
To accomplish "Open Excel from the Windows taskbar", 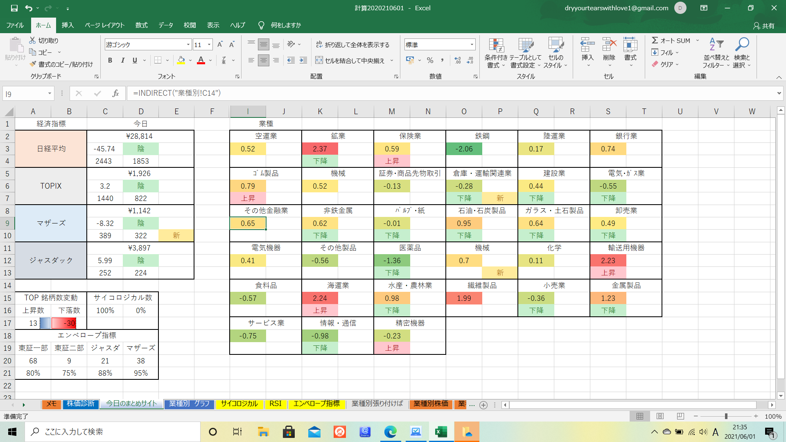I will point(441,432).
